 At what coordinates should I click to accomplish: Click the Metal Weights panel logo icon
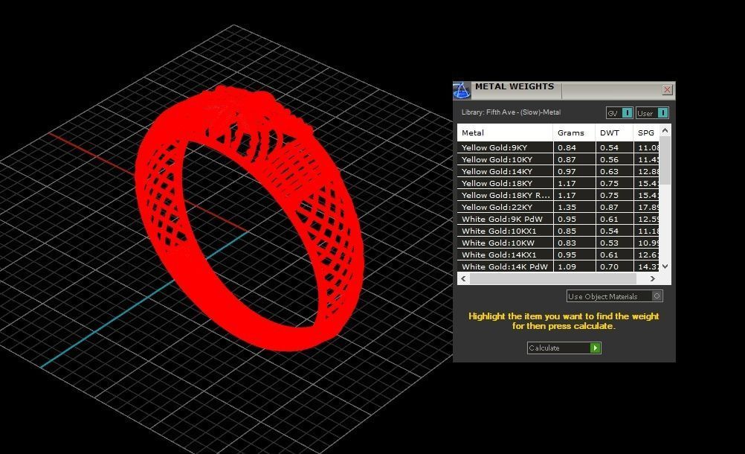(x=461, y=90)
